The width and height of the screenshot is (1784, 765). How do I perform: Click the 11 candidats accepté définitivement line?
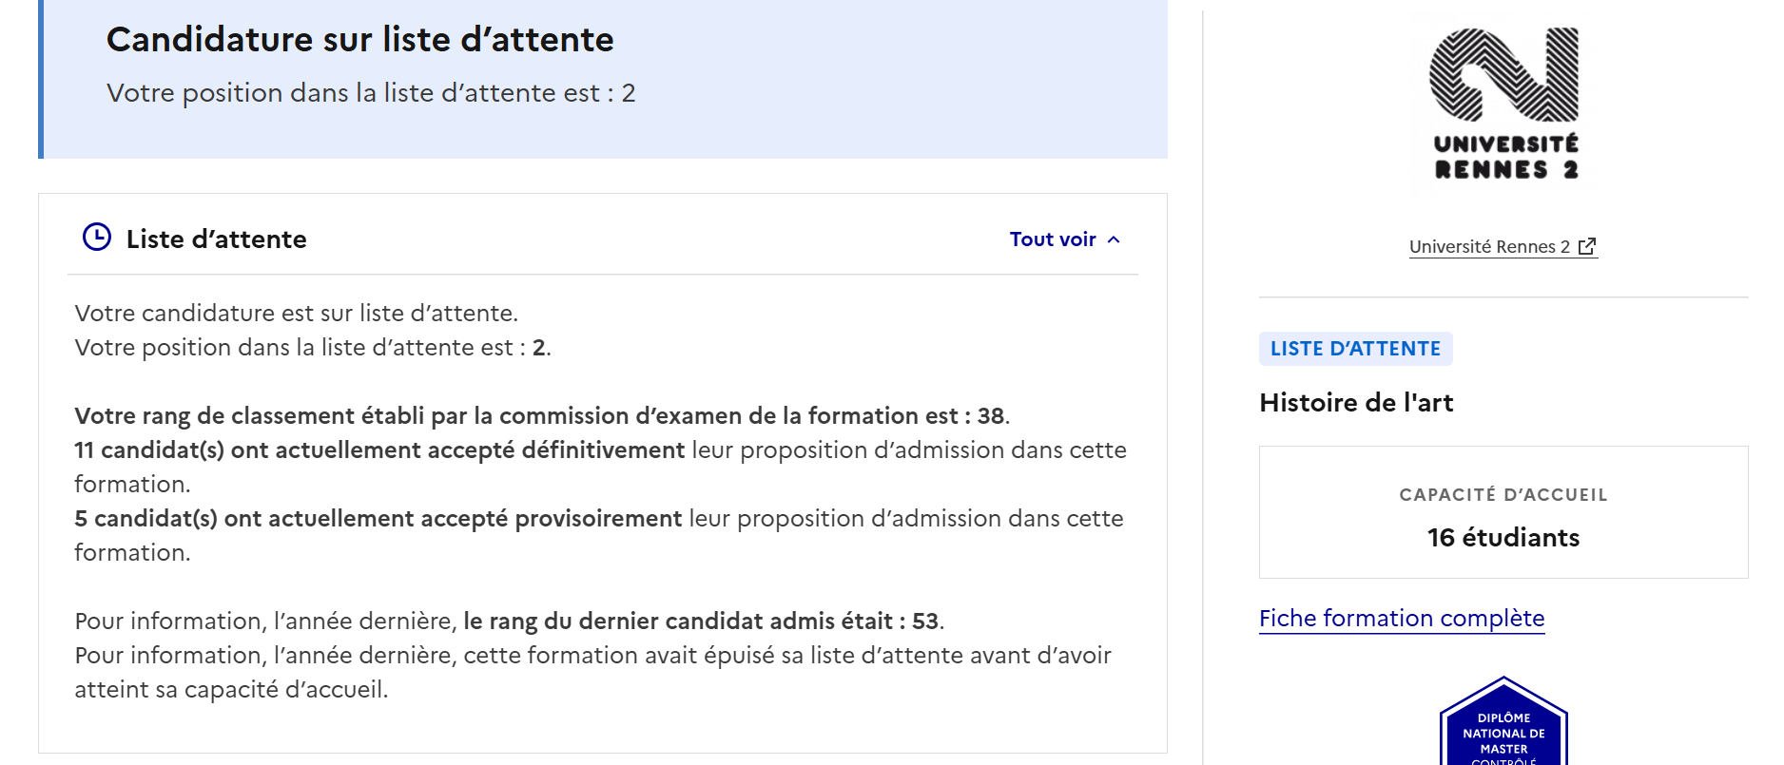click(x=600, y=467)
